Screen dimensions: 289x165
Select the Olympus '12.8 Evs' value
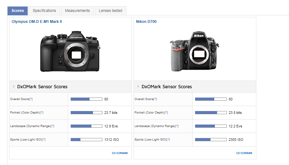(111, 126)
